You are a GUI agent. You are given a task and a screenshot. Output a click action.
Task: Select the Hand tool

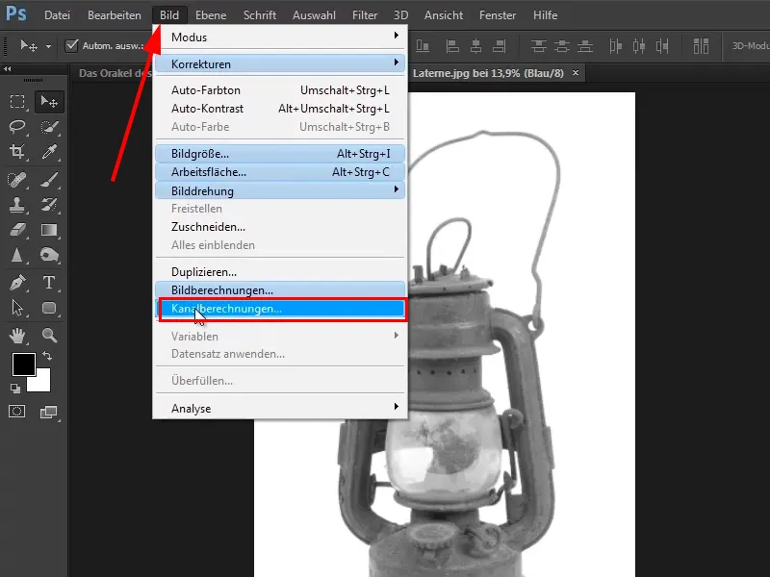point(17,336)
